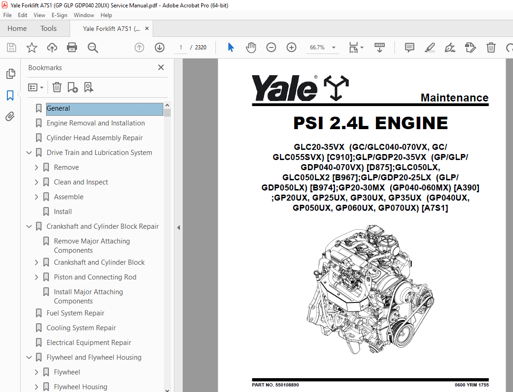Open Remove Major Attaching Components bookmark

(x=92, y=245)
